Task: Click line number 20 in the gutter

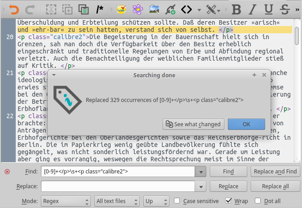Action: click(x=10, y=37)
